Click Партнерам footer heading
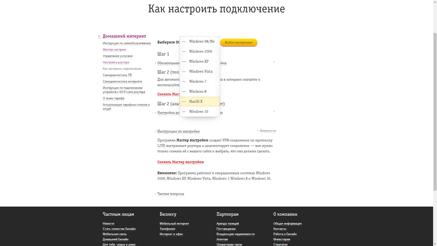 click(x=228, y=214)
